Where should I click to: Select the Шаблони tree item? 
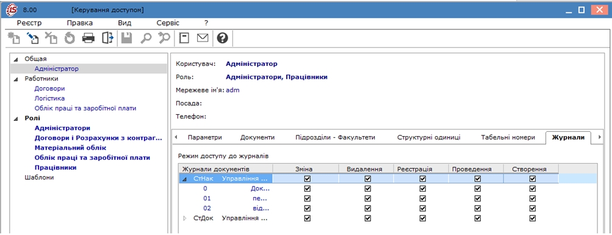point(39,177)
